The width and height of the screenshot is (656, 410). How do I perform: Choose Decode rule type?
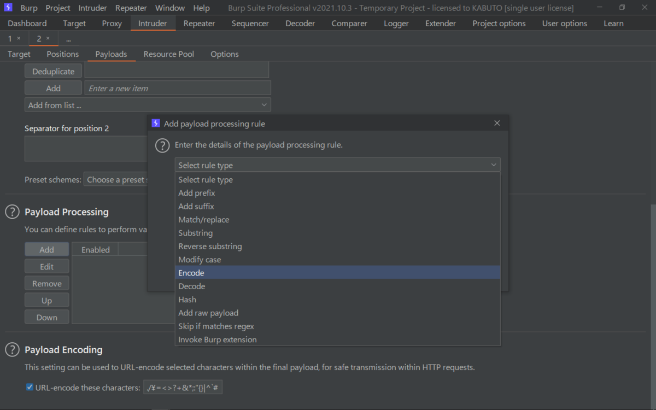(x=337, y=286)
